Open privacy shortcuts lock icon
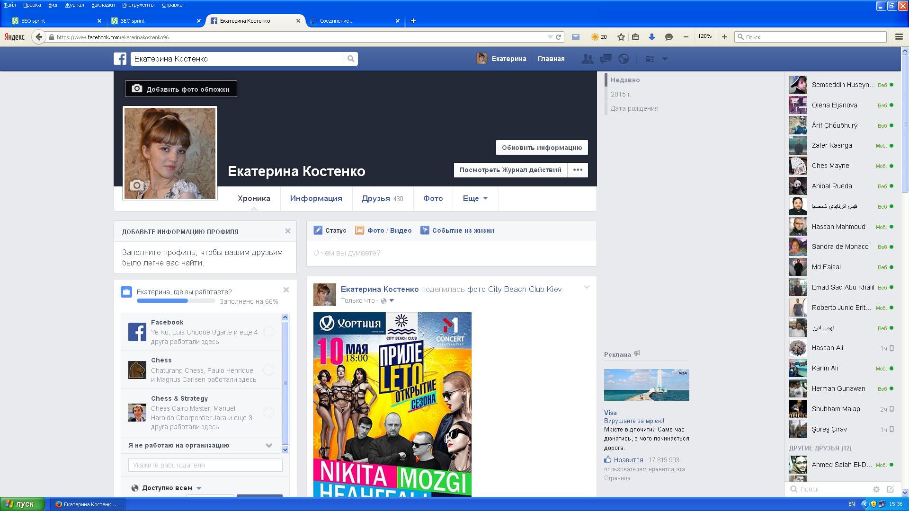Screen dimensions: 909x511 tap(650, 59)
